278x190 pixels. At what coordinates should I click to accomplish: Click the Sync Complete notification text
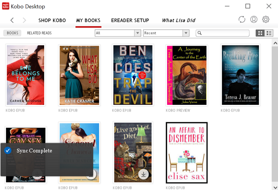[x=34, y=151]
